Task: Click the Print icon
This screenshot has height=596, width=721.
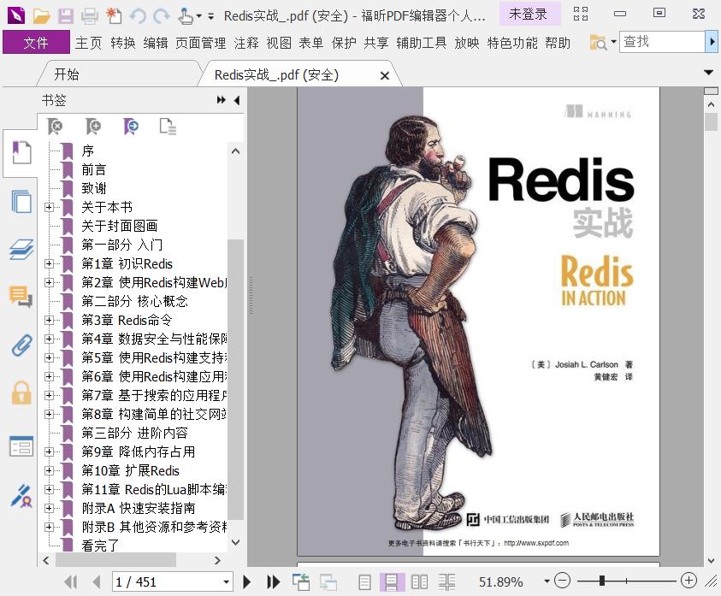Action: pyautogui.click(x=89, y=16)
